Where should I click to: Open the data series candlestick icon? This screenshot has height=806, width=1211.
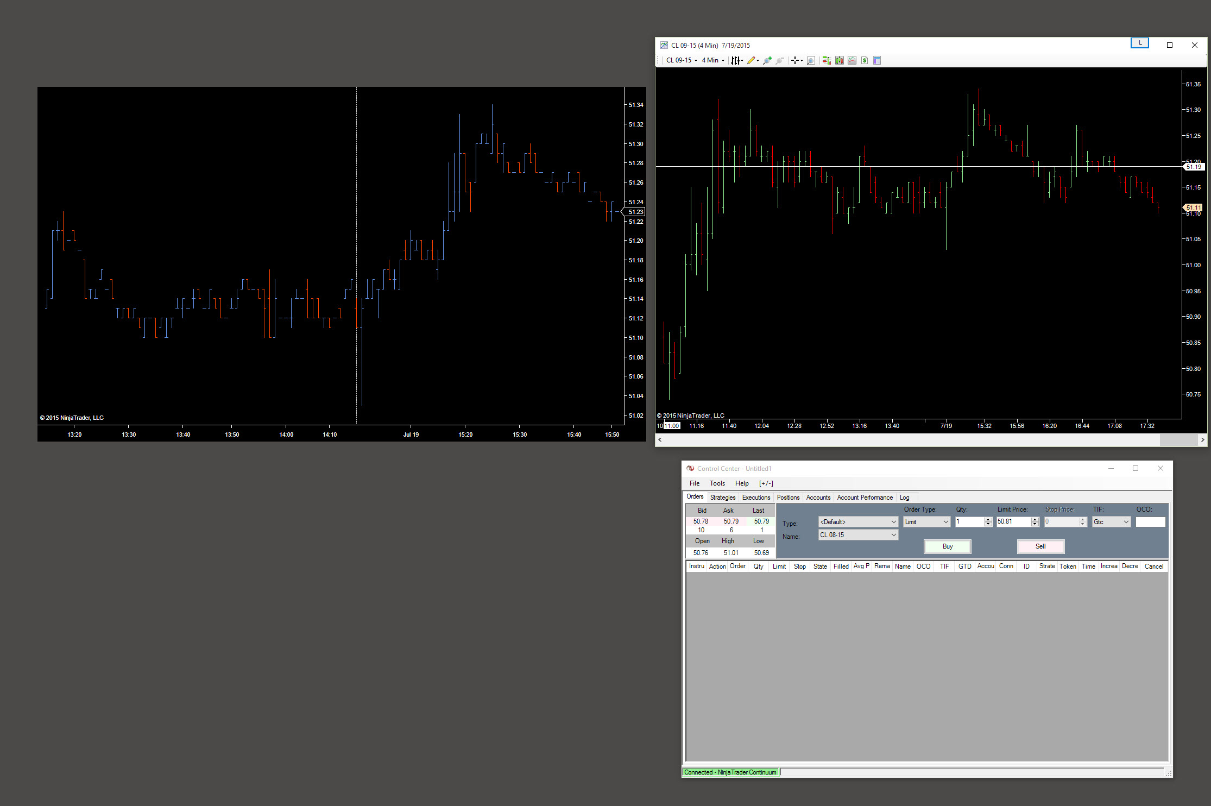pyautogui.click(x=839, y=60)
